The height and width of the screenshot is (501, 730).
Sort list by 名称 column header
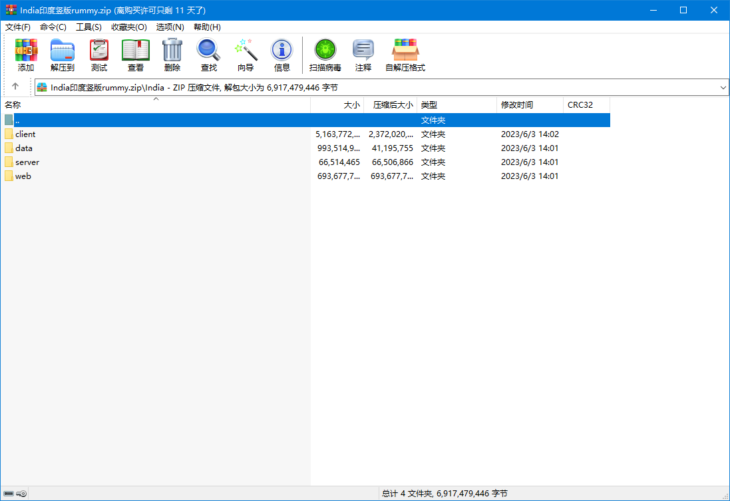coord(13,105)
